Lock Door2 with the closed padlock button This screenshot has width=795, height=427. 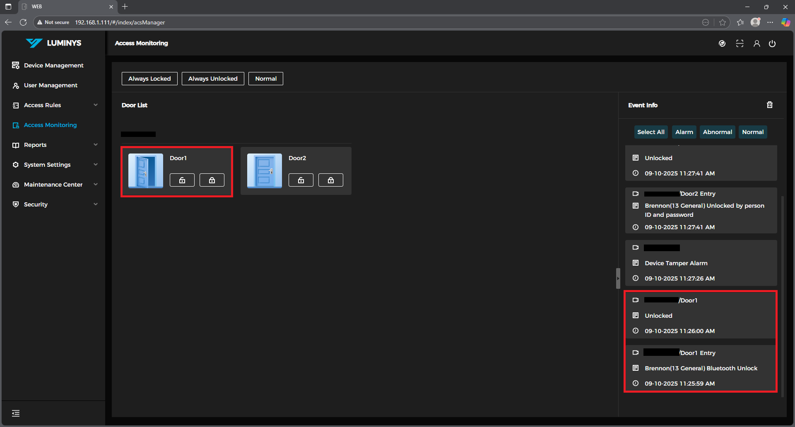pyautogui.click(x=330, y=180)
